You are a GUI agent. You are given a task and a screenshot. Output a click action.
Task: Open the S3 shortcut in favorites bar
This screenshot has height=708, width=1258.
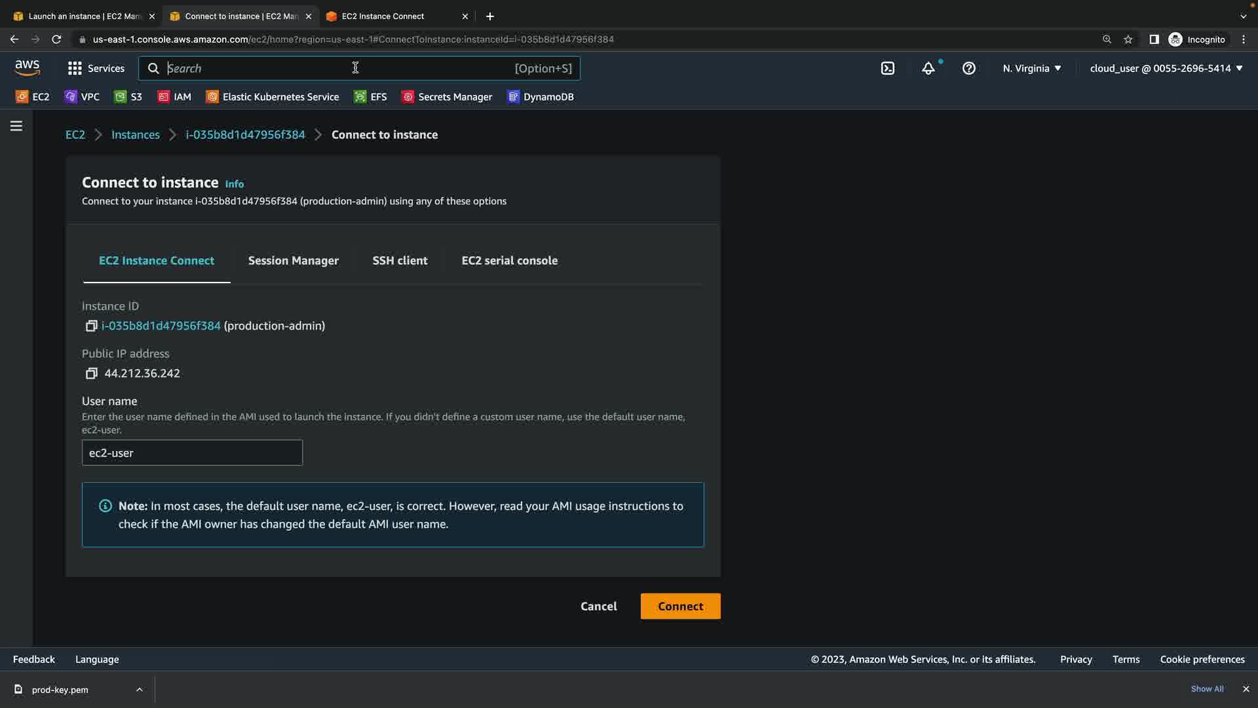pos(128,97)
